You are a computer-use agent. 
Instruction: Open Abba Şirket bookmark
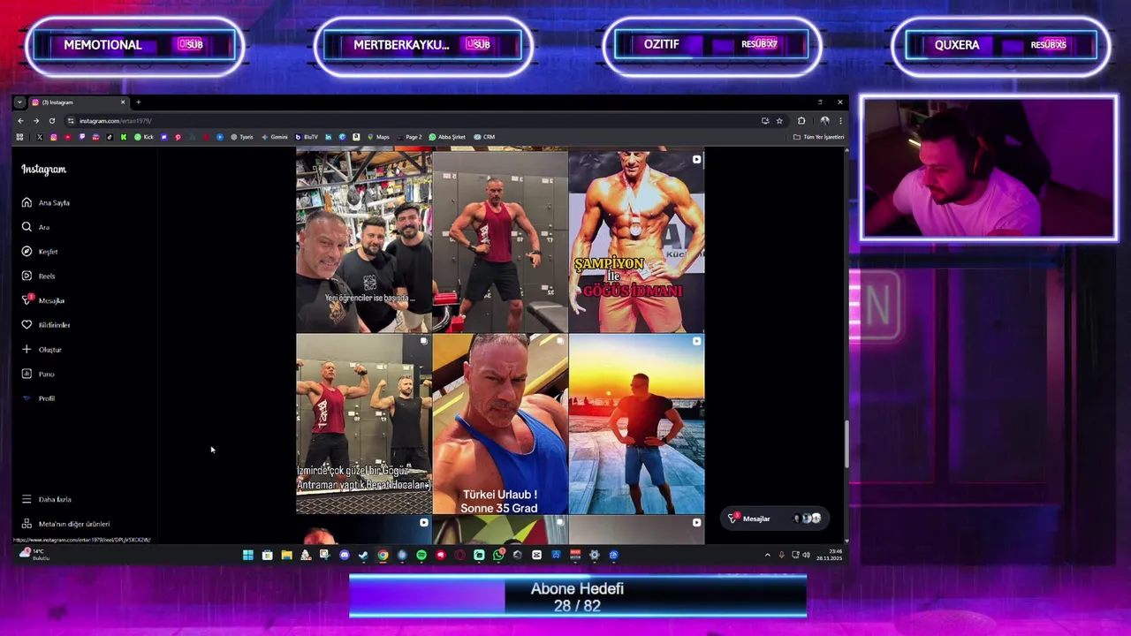447,137
